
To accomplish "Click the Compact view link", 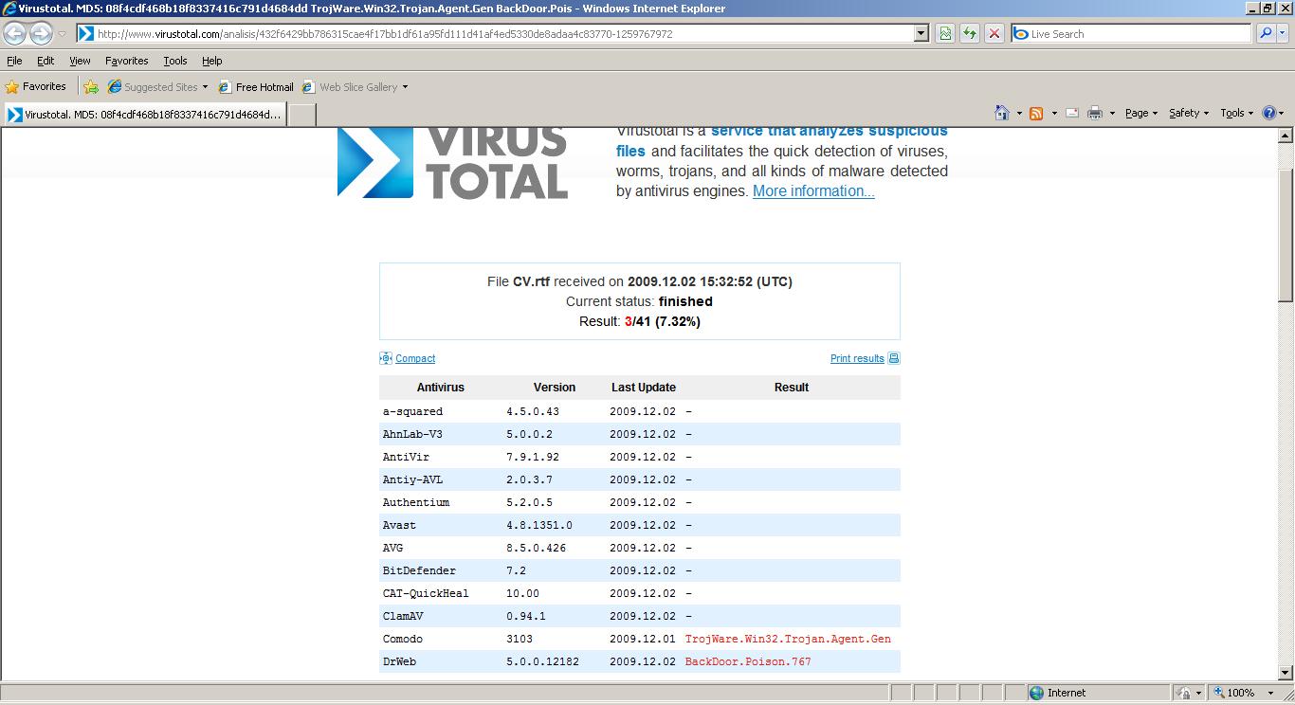I will pyautogui.click(x=415, y=358).
